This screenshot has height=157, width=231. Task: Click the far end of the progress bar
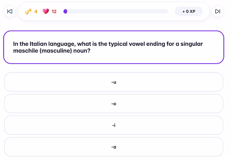[166, 11]
